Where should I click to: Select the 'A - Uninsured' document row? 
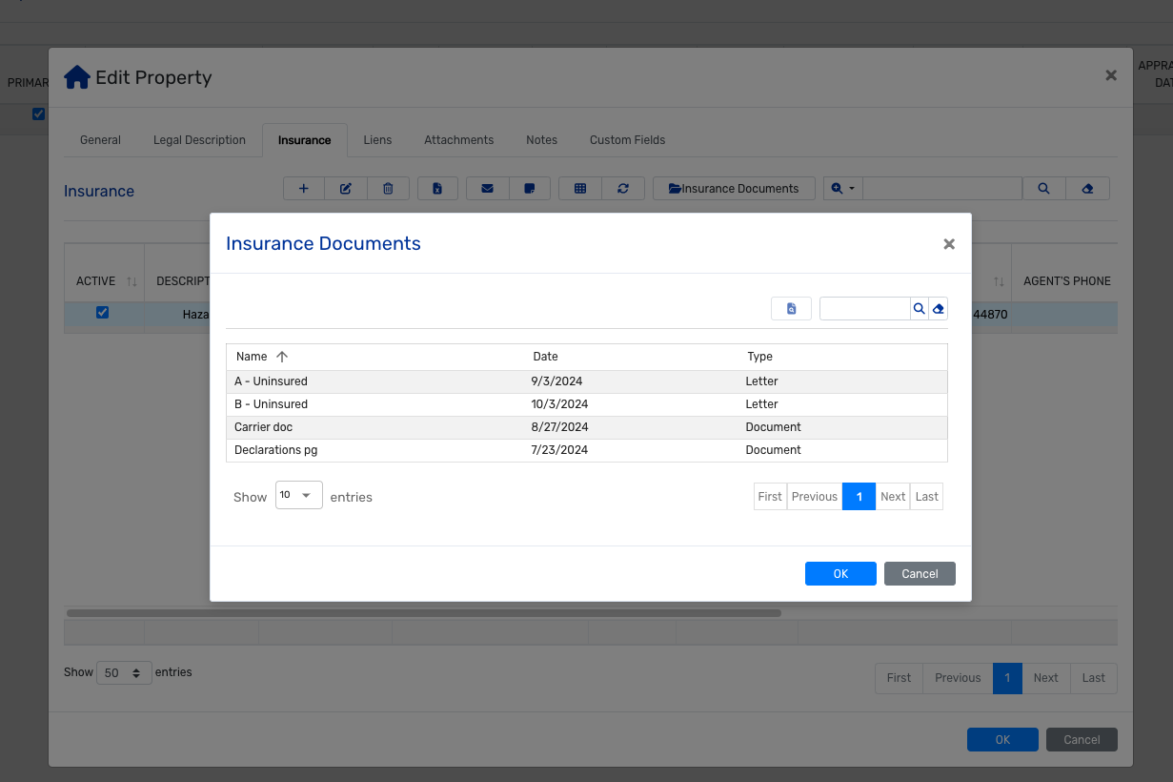(587, 381)
